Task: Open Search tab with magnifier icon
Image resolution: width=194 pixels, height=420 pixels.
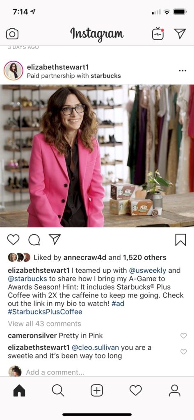Action: [x=58, y=390]
